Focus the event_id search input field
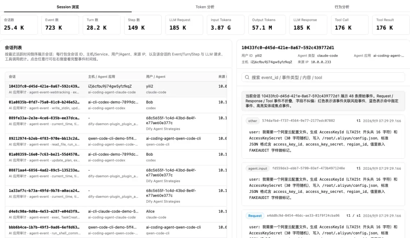Viewport: 410px width, 238px height. click(x=323, y=77)
